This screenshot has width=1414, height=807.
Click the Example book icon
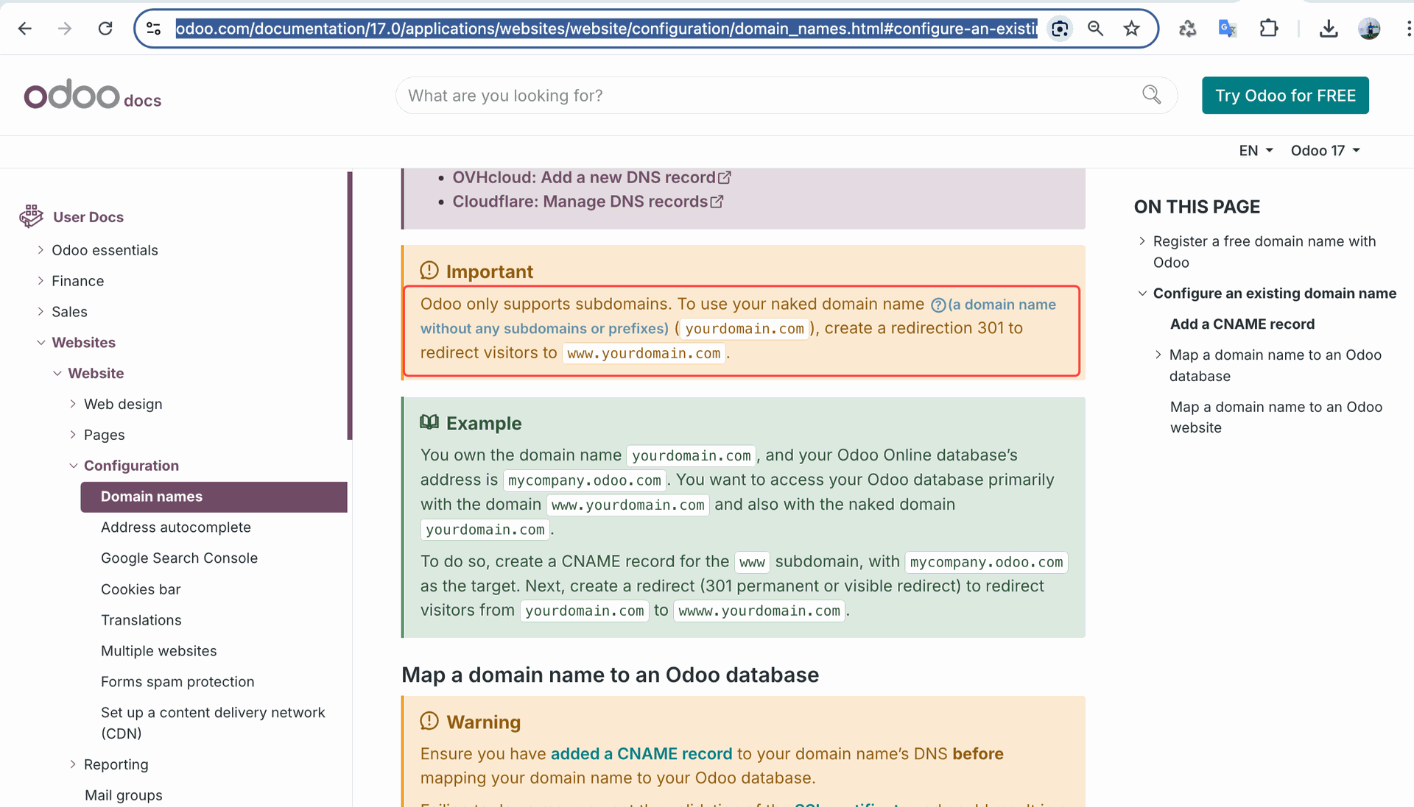[x=429, y=422]
